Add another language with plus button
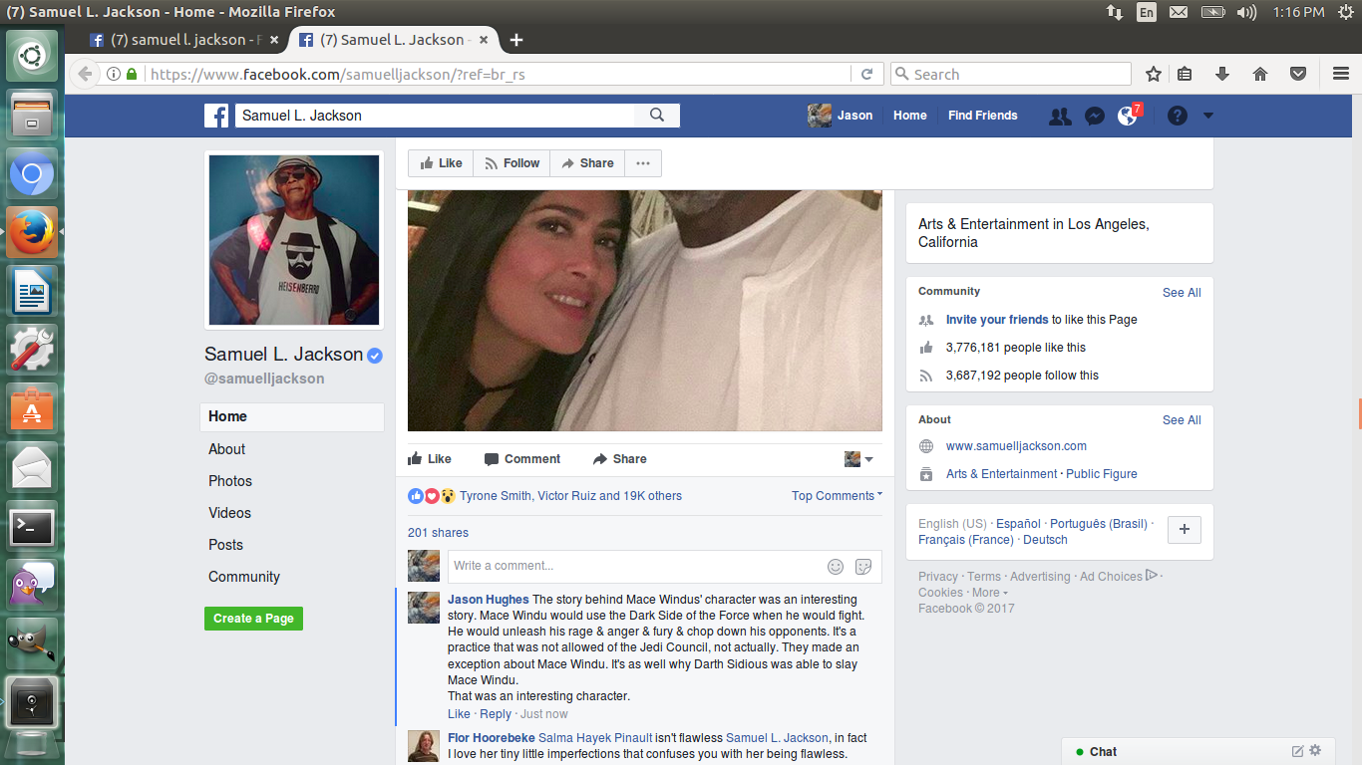The width and height of the screenshot is (1362, 765). (x=1185, y=530)
